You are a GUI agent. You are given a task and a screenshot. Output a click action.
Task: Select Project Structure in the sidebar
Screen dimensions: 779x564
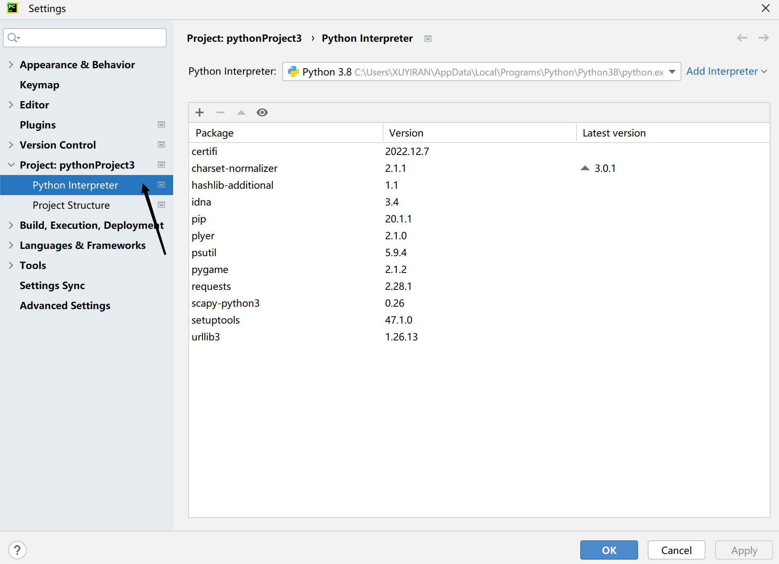coord(71,205)
